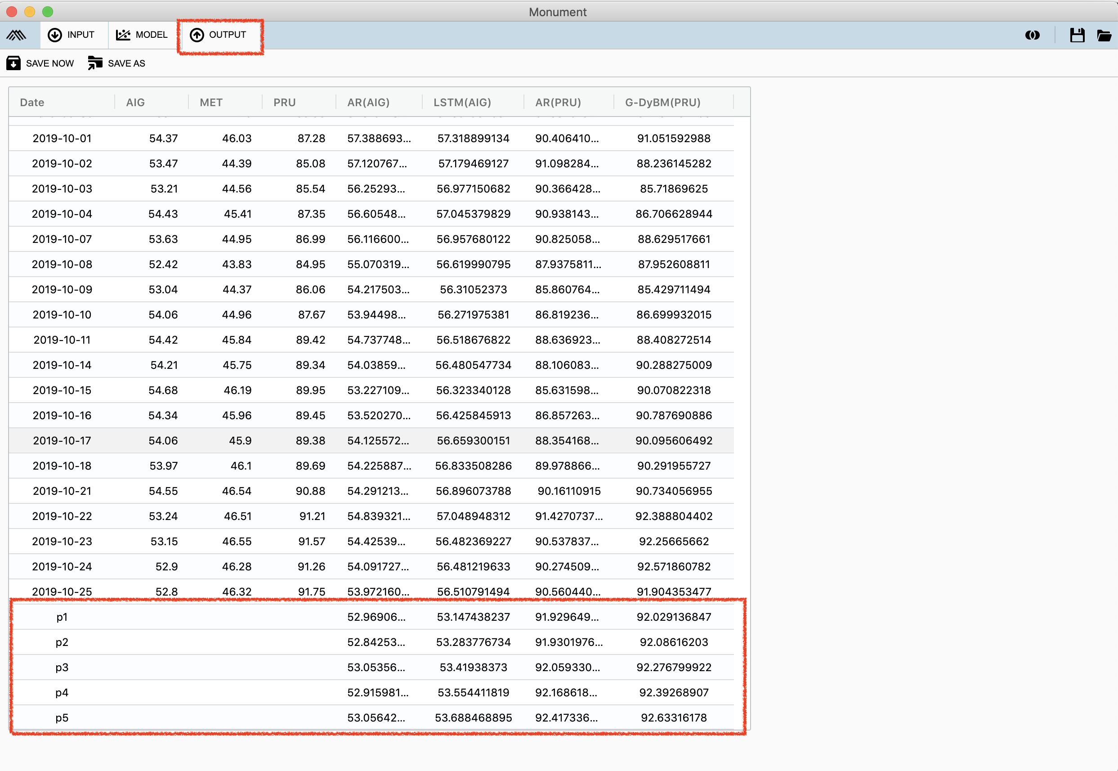
Task: Click p1 LSTM(AIG) value 53.147438237
Action: [x=473, y=617]
